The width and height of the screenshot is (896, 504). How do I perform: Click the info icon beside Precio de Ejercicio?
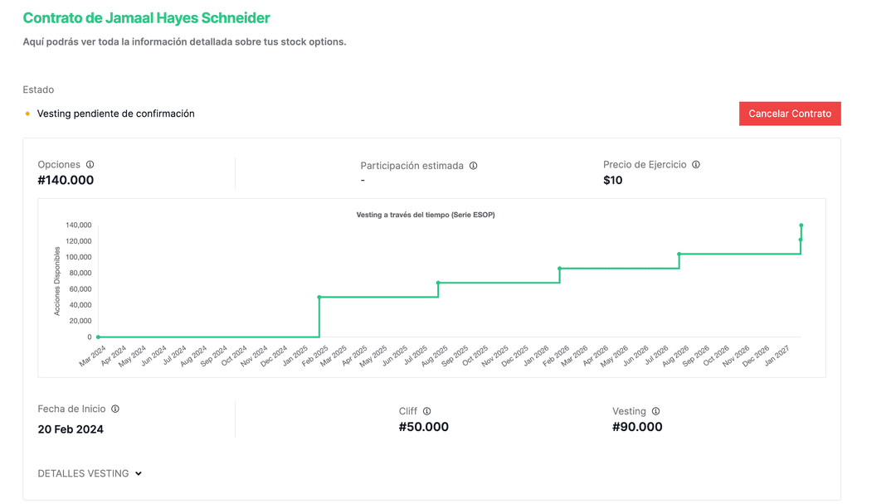pyautogui.click(x=696, y=165)
